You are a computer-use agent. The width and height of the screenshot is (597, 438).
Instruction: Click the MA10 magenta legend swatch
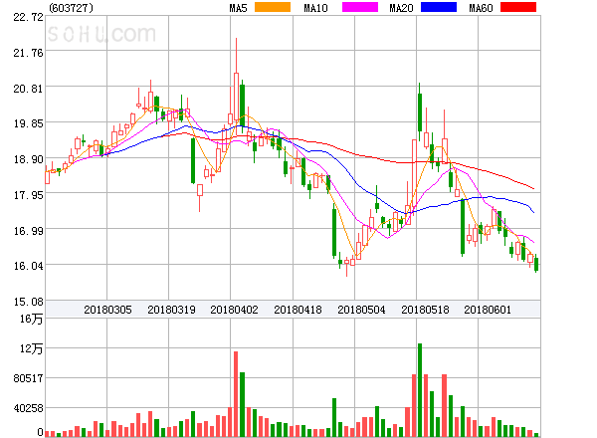click(x=360, y=7)
